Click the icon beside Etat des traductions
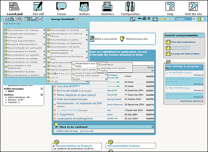 click(168, 42)
